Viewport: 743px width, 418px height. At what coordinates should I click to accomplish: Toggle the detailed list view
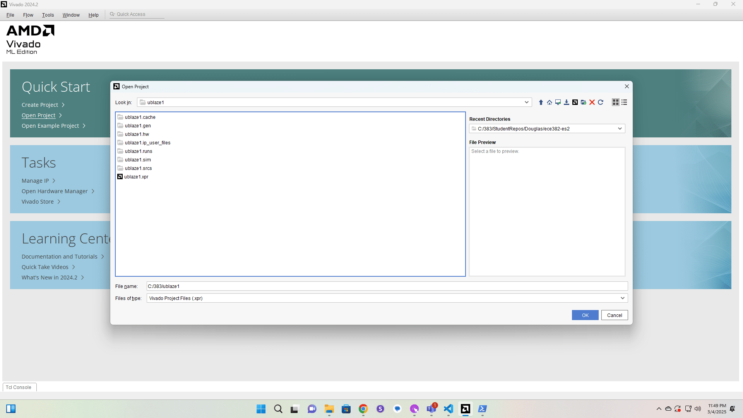click(x=624, y=102)
